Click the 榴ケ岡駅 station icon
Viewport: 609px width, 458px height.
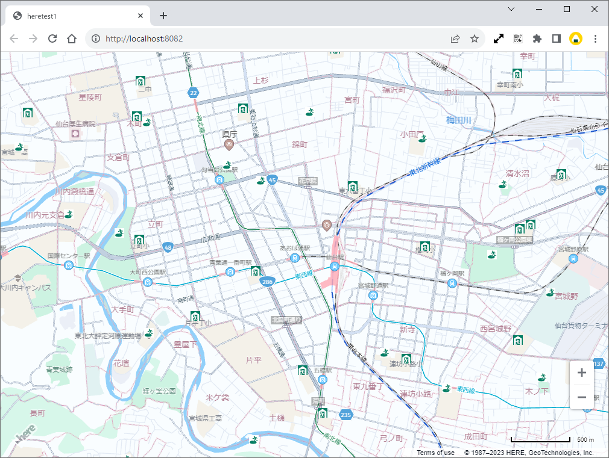tap(452, 283)
